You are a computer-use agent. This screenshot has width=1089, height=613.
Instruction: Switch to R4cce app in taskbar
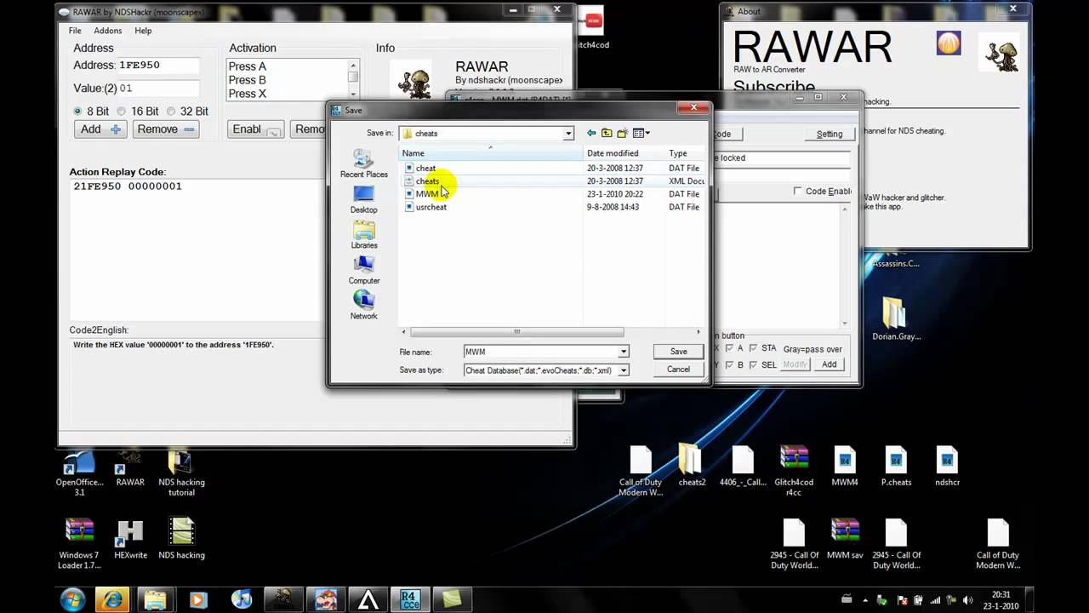[410, 599]
